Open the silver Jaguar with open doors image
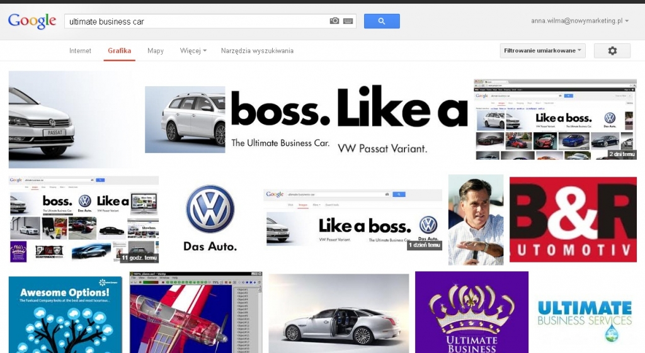The image size is (645, 353). 338,313
